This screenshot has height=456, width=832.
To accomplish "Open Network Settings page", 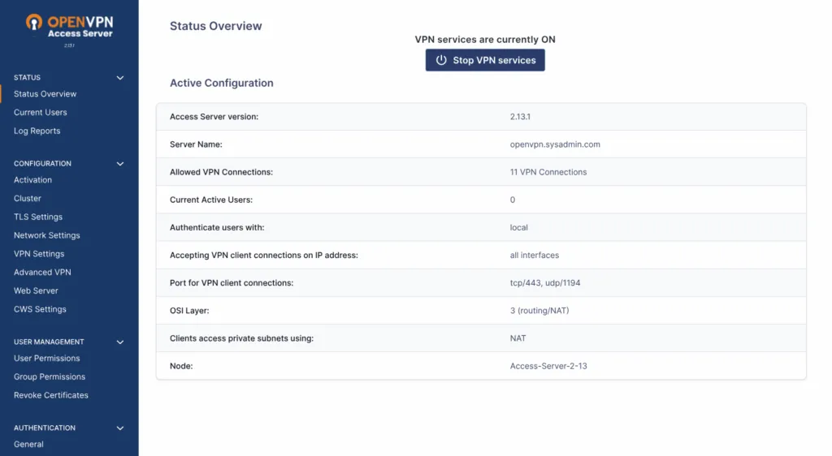I will pos(46,235).
